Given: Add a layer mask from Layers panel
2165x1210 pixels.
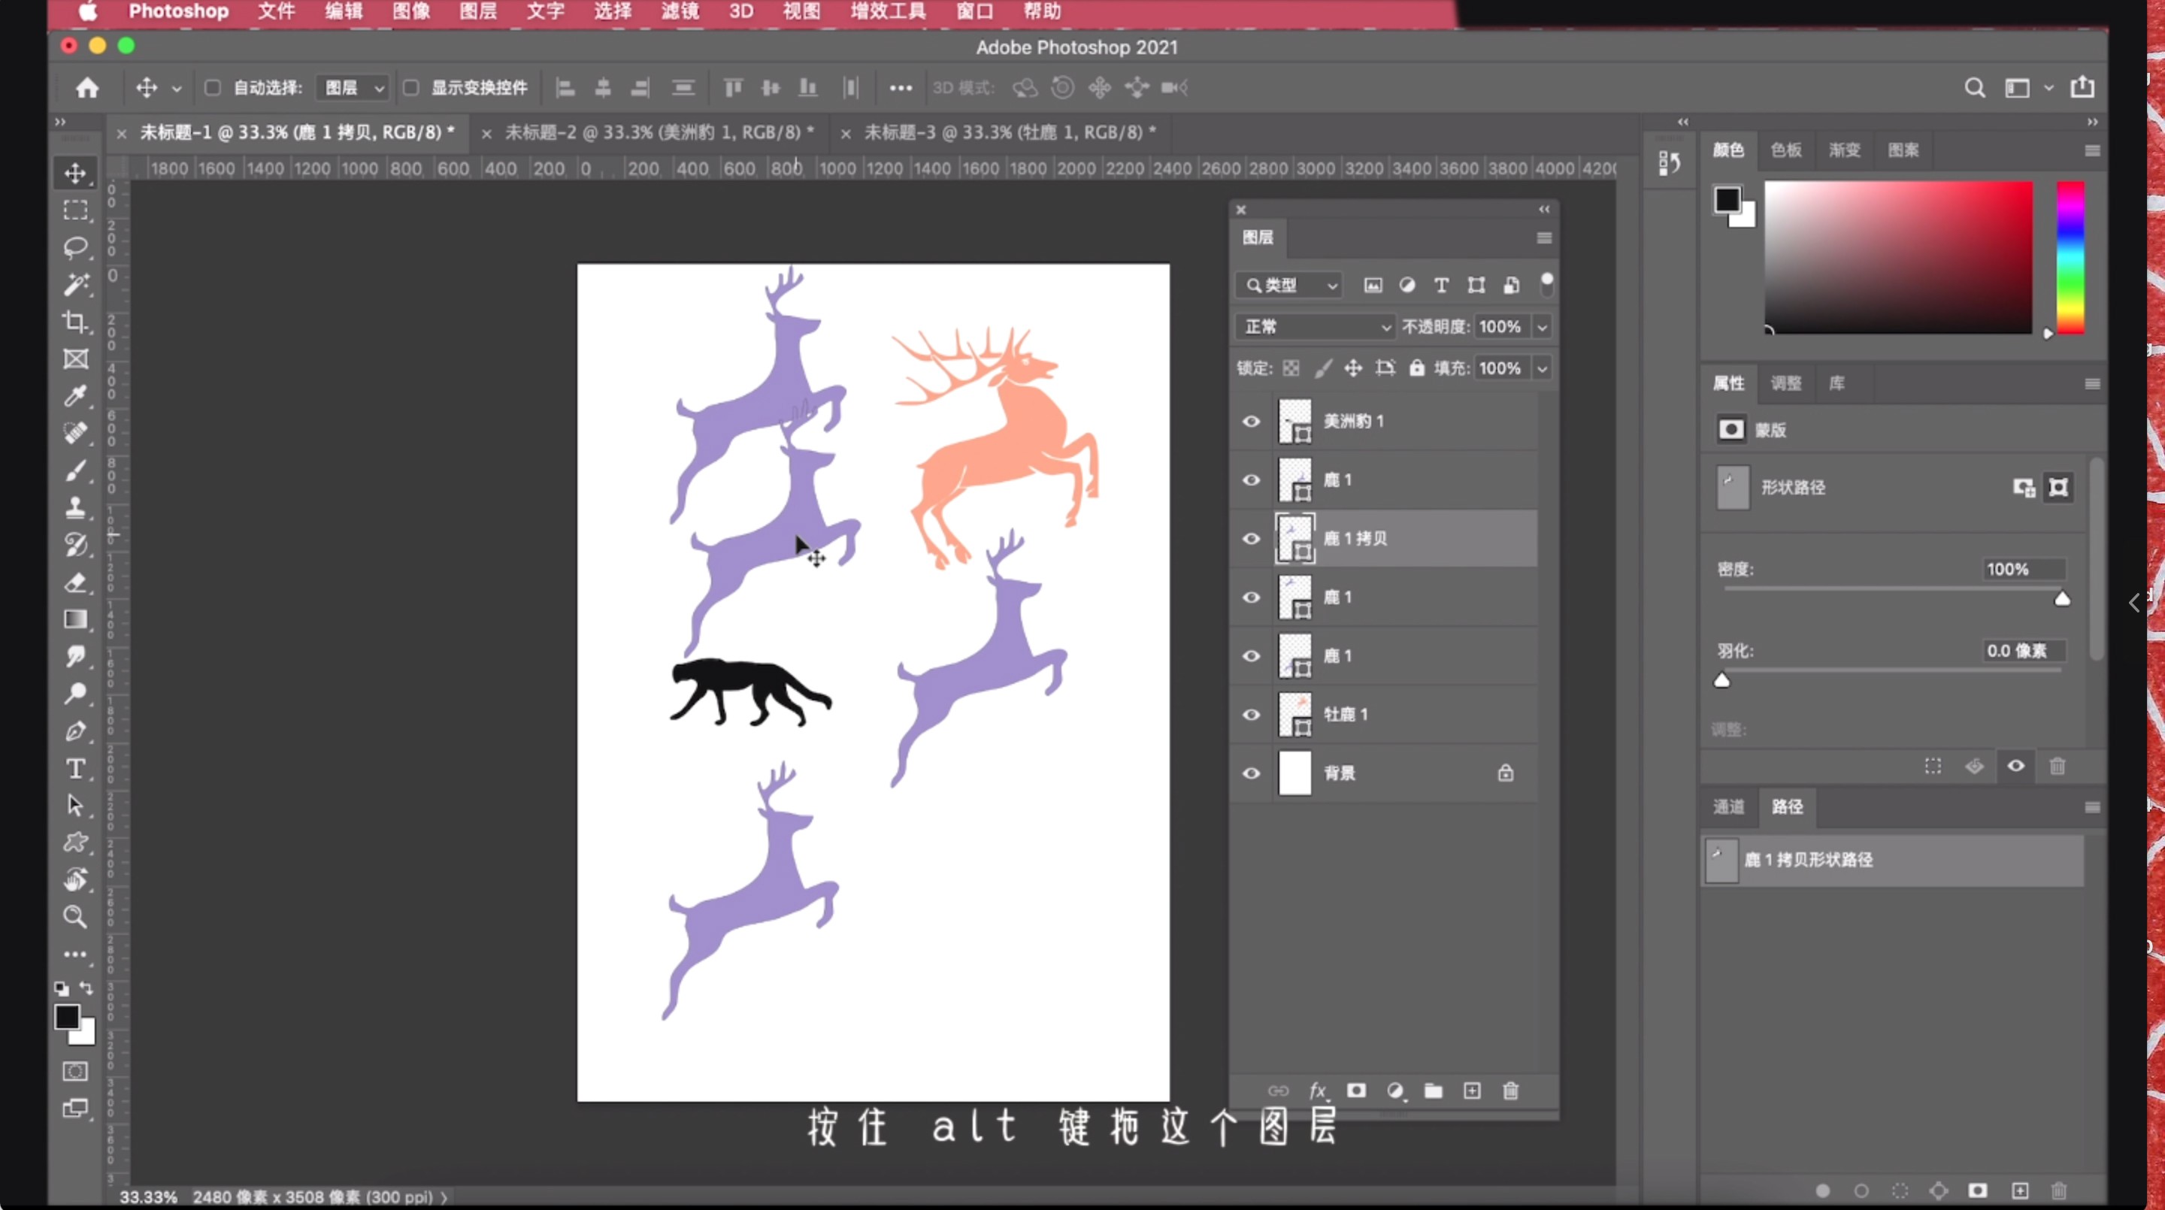Looking at the screenshot, I should click(1355, 1091).
